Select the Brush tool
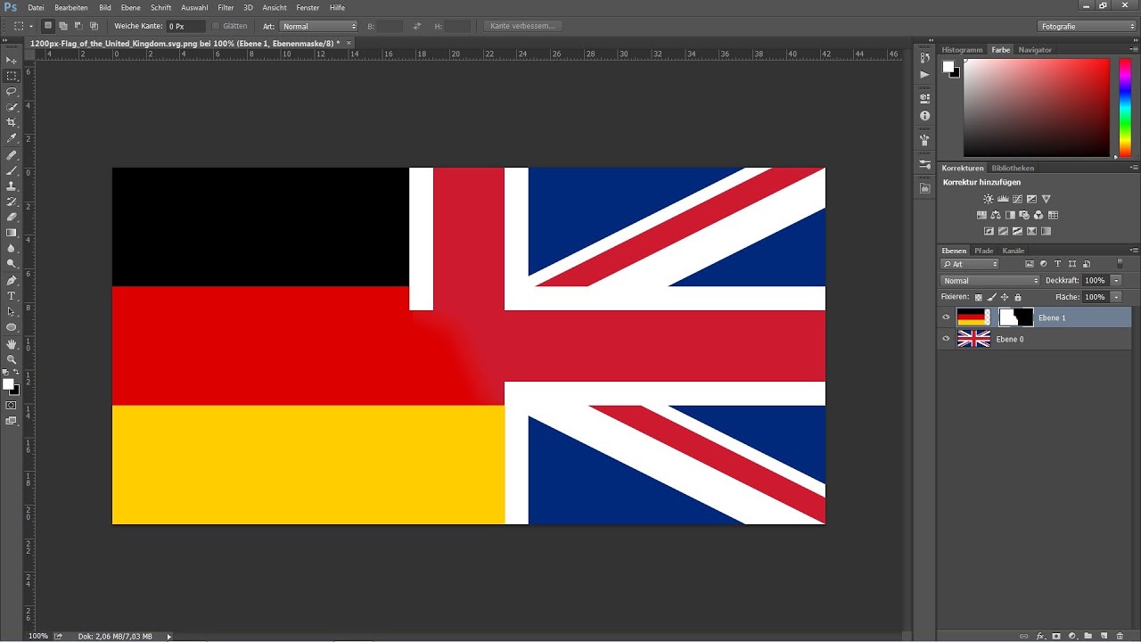Image resolution: width=1141 pixels, height=642 pixels. (12, 170)
